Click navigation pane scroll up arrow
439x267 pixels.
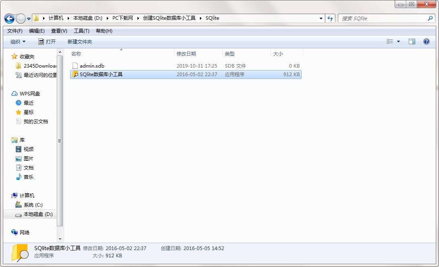click(x=60, y=52)
